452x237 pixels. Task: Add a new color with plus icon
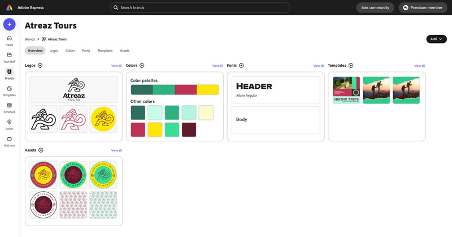point(142,66)
